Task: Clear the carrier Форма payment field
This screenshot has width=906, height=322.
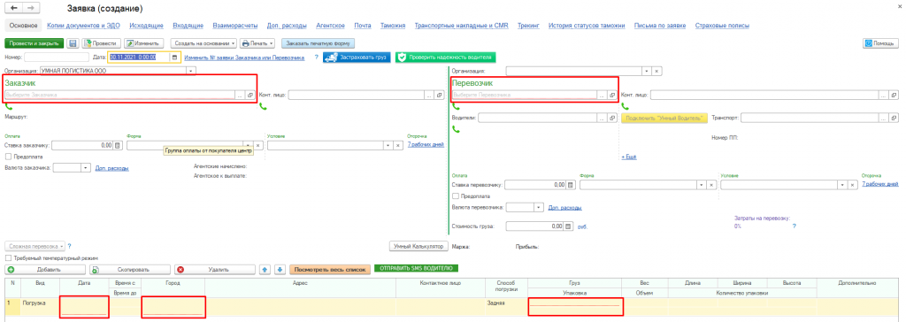Action: 711,185
